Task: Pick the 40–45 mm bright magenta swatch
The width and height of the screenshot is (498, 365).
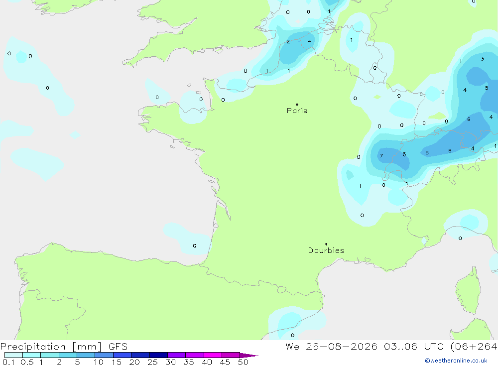Action: click(213, 355)
